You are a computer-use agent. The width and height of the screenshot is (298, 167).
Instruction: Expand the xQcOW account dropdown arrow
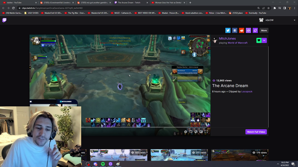[x=294, y=20]
